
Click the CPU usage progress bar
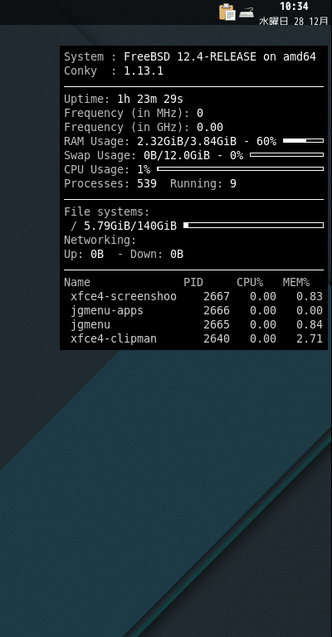[240, 168]
